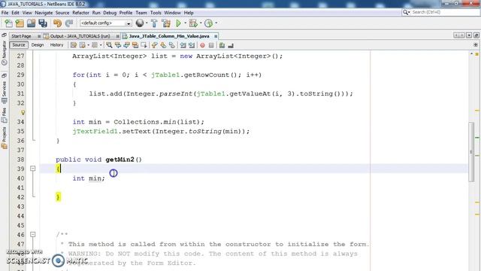Click the split editor plus icon
This screenshot has width=481, height=271.
476,45
